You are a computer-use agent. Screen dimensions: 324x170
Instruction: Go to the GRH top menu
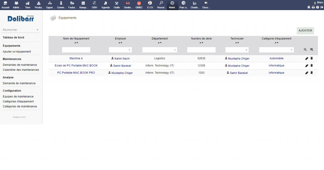(x=94, y=5)
